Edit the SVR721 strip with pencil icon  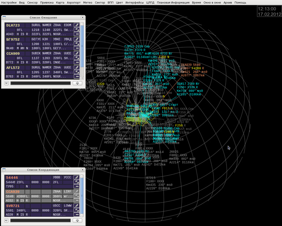pyautogui.click(x=77, y=206)
